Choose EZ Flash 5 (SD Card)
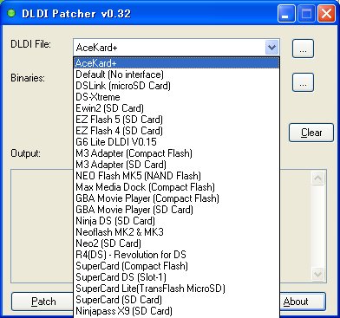 click(176, 120)
